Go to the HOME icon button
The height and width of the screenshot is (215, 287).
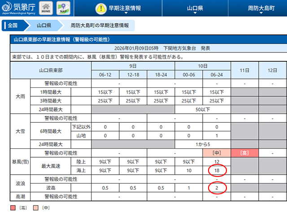pyautogui.click(x=46, y=8)
